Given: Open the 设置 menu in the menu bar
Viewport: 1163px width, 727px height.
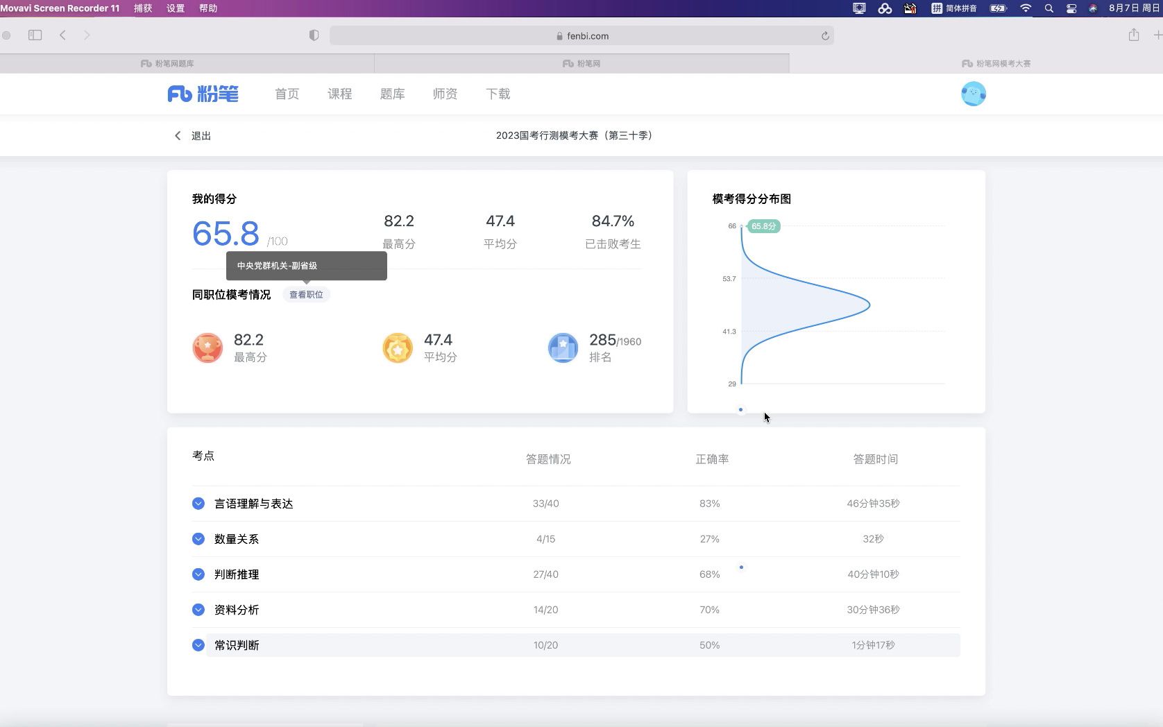Looking at the screenshot, I should (176, 8).
